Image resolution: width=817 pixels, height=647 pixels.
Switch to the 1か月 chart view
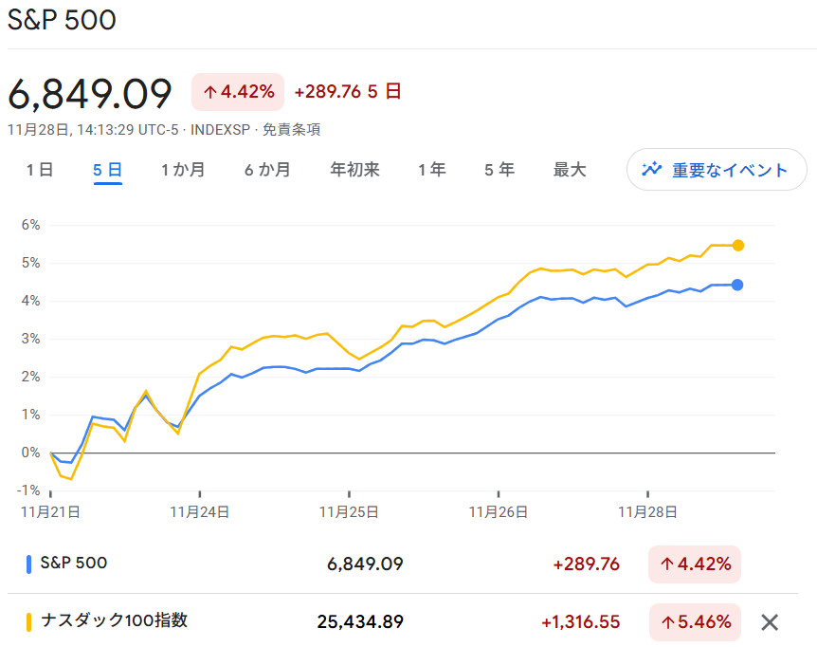[x=182, y=169]
